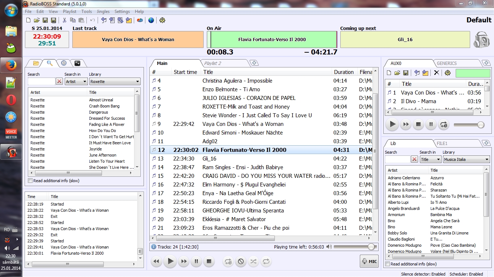Add new tab next to GENERICS
The width and height of the screenshot is (494, 277).
tap(486, 63)
